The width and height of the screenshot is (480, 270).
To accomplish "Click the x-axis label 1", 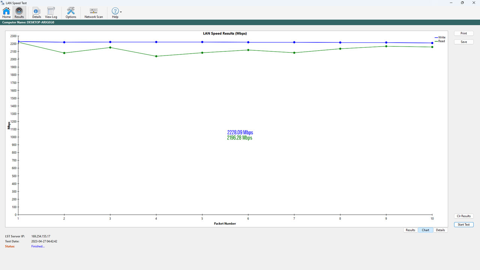I will pyautogui.click(x=18, y=219).
